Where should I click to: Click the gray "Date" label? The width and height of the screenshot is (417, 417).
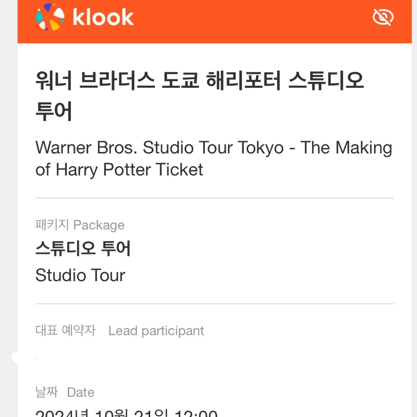pos(81,393)
